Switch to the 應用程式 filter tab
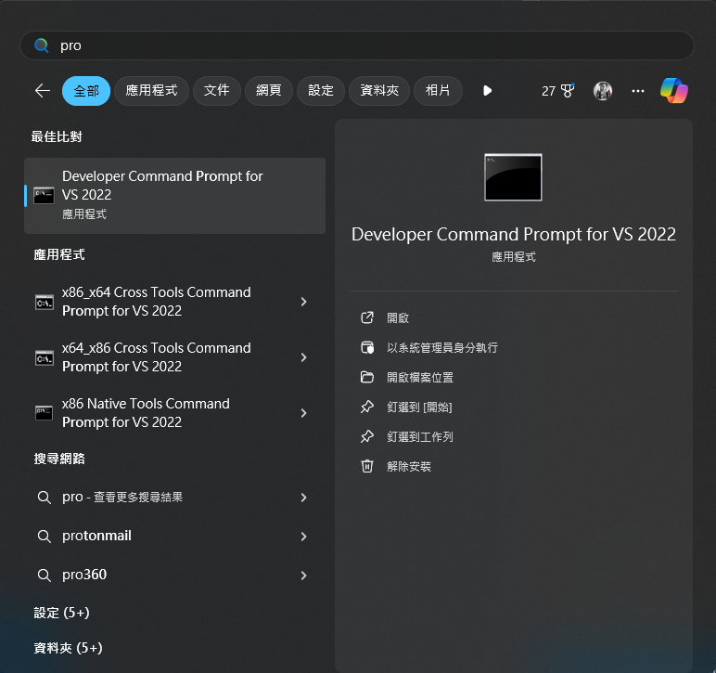The width and height of the screenshot is (716, 673). tap(151, 91)
